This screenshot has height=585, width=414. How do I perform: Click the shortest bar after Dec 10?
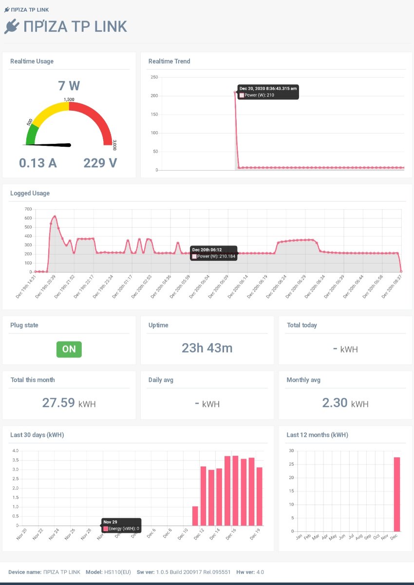tap(195, 516)
